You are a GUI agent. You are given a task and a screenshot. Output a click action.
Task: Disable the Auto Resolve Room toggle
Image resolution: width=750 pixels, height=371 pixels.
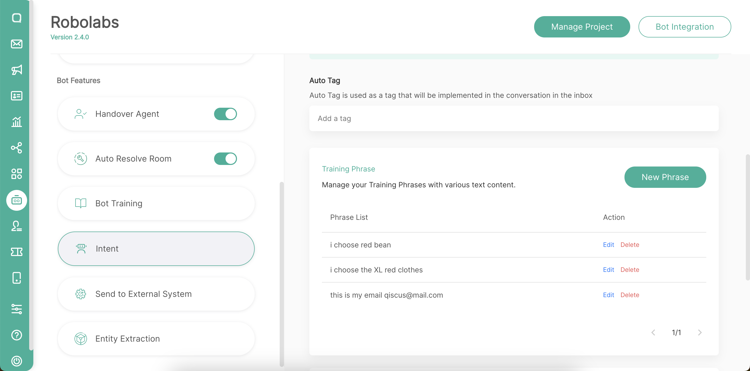225,159
